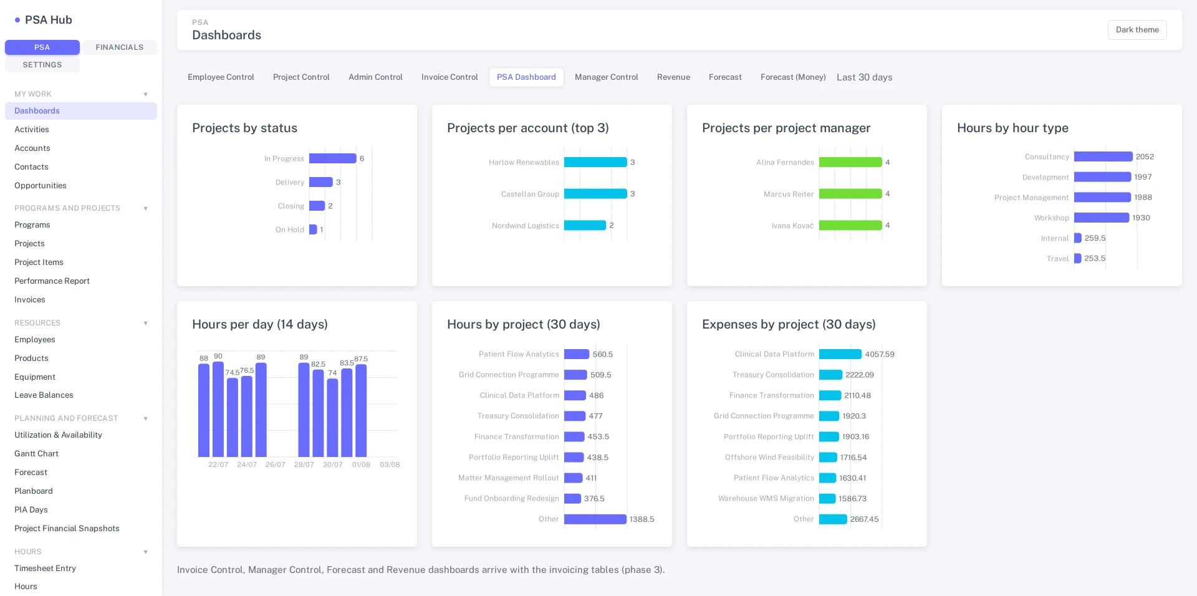Click the 'Last 30 days' period label
This screenshot has height=596, width=1197.
click(x=864, y=77)
